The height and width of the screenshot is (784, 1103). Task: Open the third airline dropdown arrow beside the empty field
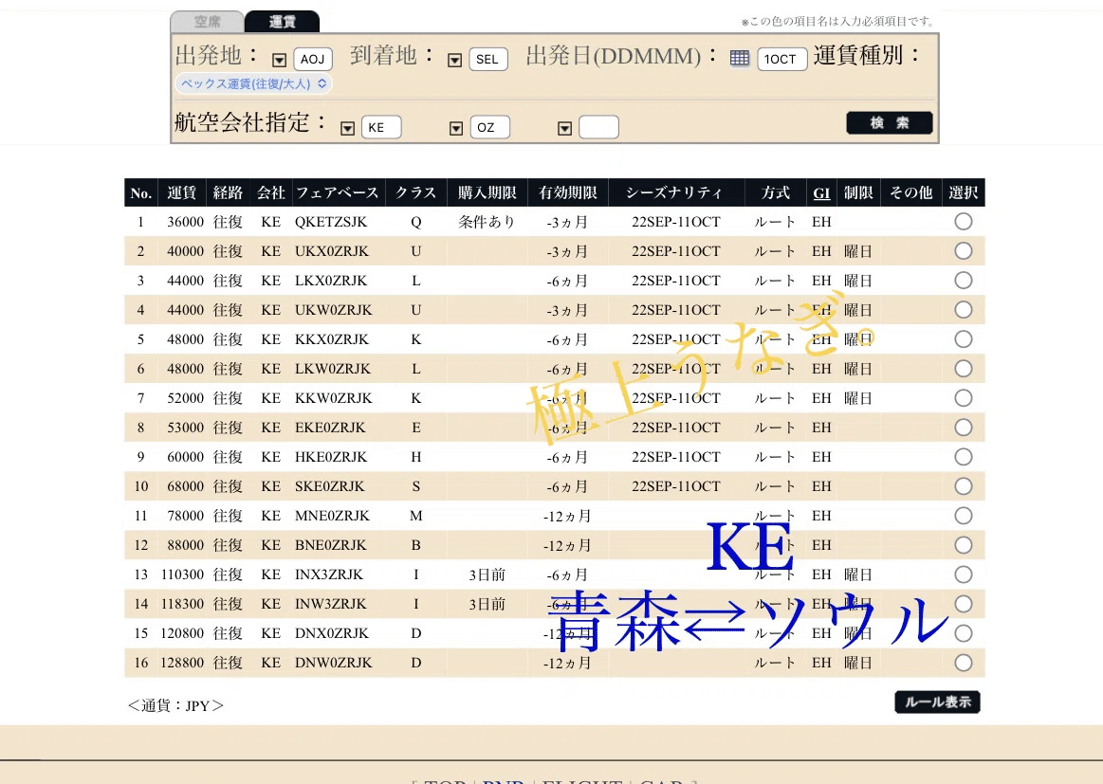[x=565, y=129]
